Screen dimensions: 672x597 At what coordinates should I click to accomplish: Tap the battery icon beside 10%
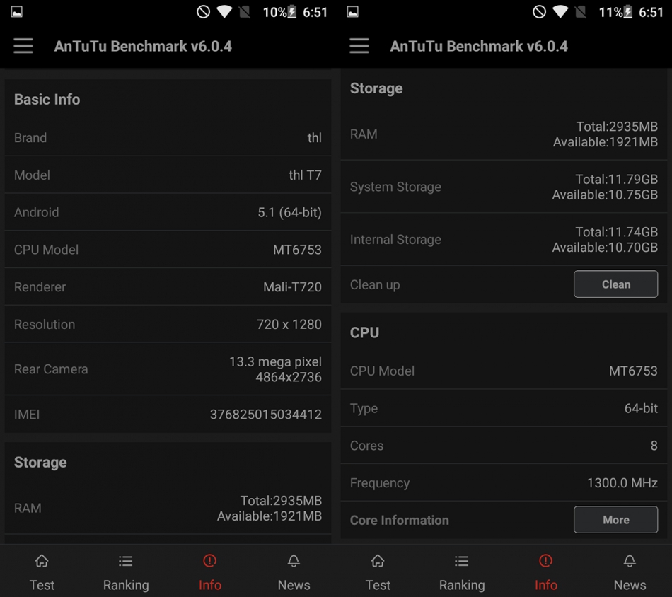pos(292,11)
